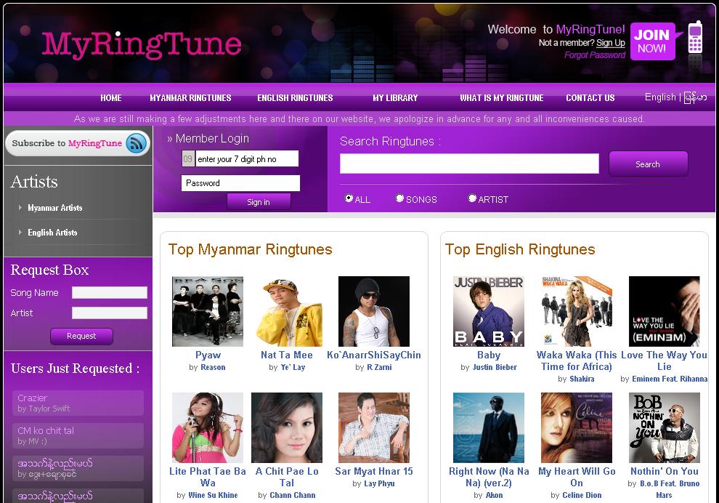The height and width of the screenshot is (503, 719).
Task: Open the Justin Bieber Baby album cover
Action: [488, 311]
